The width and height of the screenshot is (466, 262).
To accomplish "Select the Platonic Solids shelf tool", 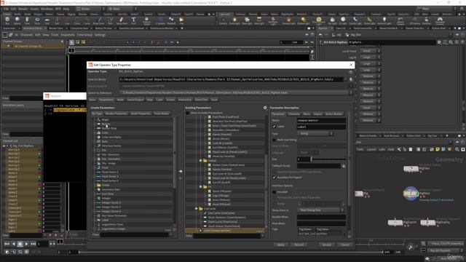I will tap(146, 21).
